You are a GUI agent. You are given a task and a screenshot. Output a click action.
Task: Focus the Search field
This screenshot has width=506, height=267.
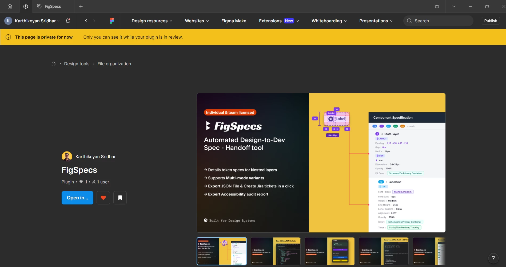pos(438,21)
